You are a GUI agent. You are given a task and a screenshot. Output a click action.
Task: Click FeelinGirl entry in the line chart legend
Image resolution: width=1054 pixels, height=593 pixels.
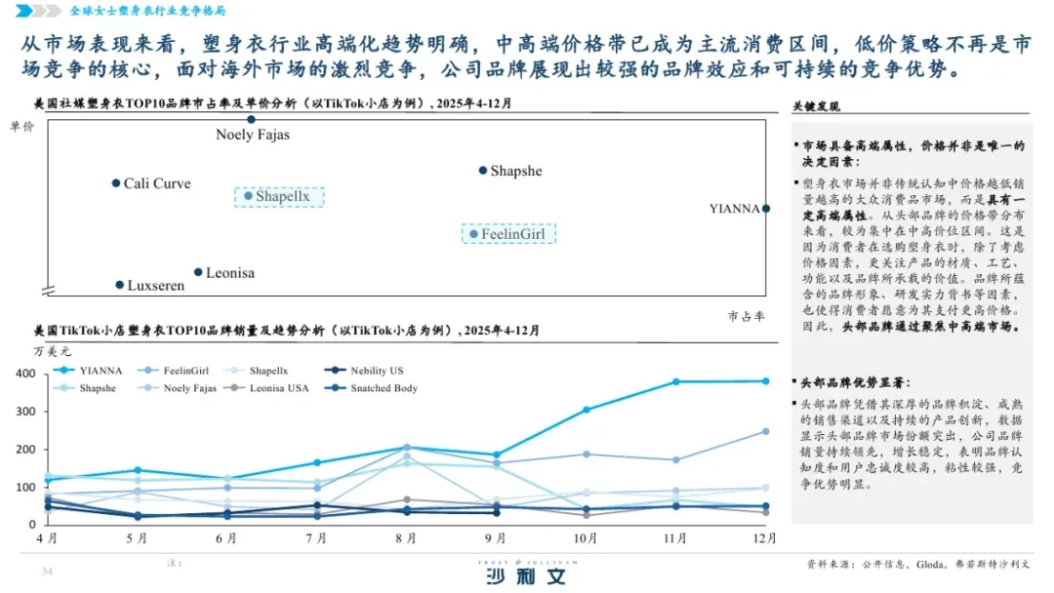click(x=174, y=371)
